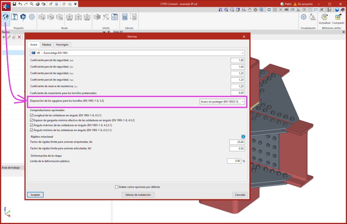Expand the Acero sin proteger dropdown
The image size is (347, 224).
[243, 102]
